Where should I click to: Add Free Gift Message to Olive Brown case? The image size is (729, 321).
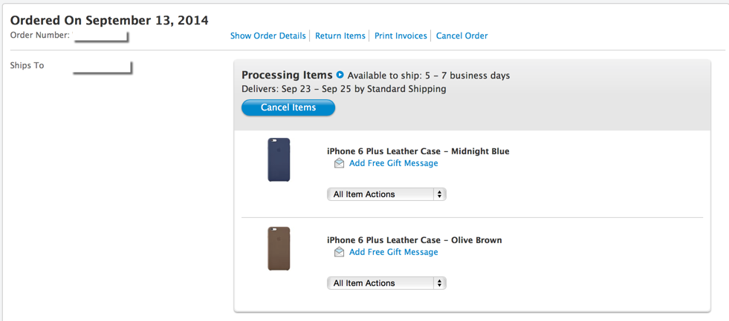(393, 252)
